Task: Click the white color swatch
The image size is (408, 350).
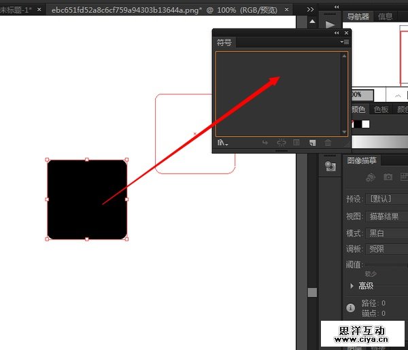Action: pos(366,124)
